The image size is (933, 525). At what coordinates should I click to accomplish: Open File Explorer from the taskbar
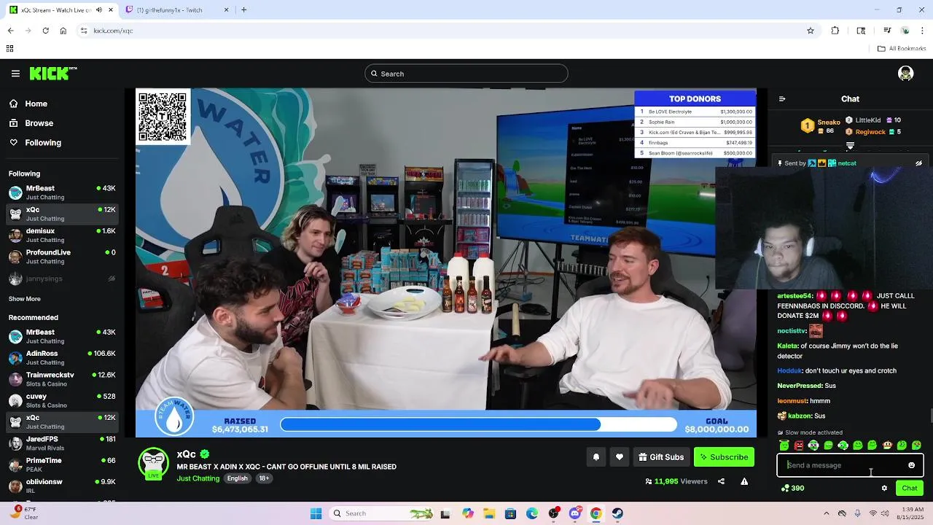(489, 513)
